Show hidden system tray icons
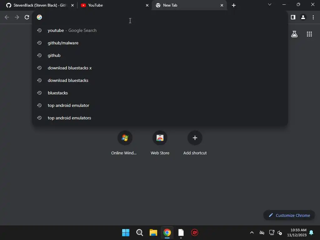The height and width of the screenshot is (240, 320). click(252, 232)
